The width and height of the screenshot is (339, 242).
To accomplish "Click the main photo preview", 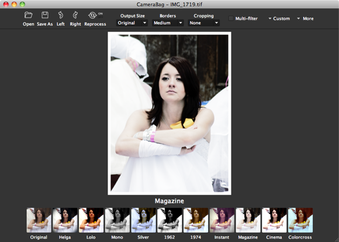I will pyautogui.click(x=169, y=113).
